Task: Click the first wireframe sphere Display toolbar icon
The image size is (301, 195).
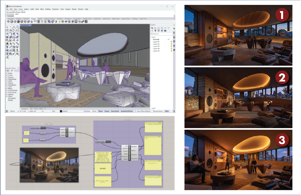Action: (8, 22)
